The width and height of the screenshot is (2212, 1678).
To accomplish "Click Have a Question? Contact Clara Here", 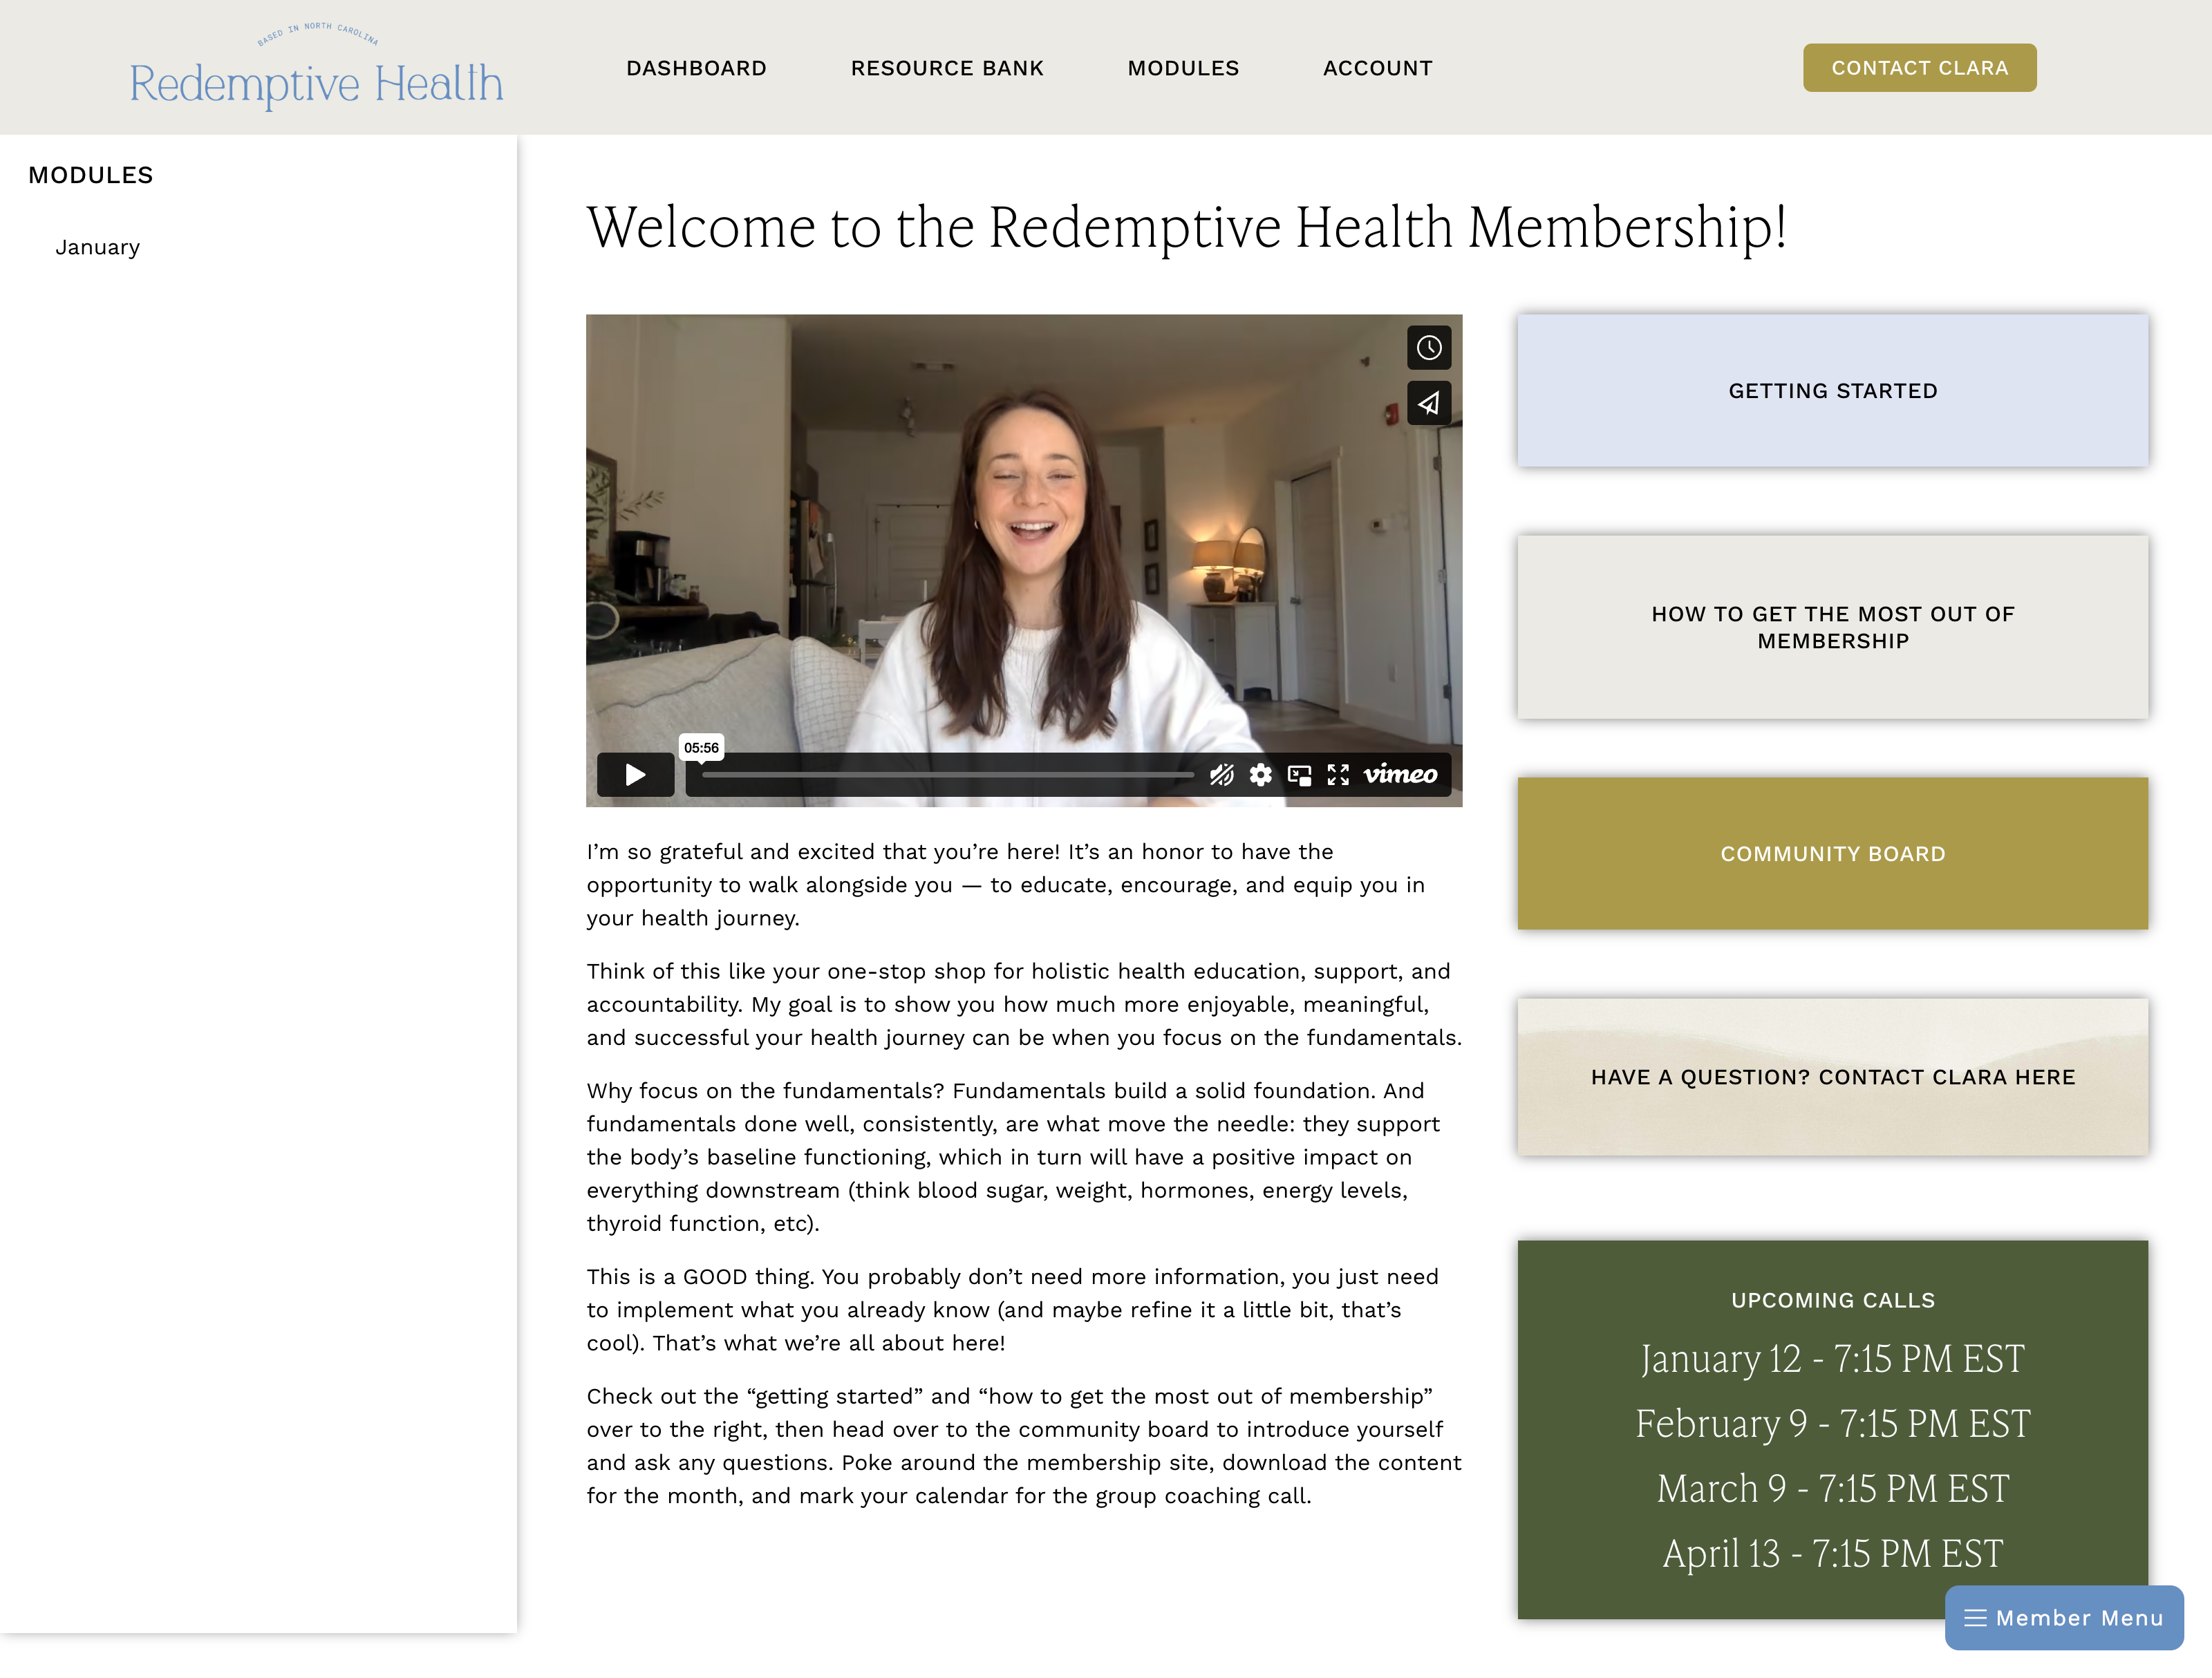I will click(x=1832, y=1077).
